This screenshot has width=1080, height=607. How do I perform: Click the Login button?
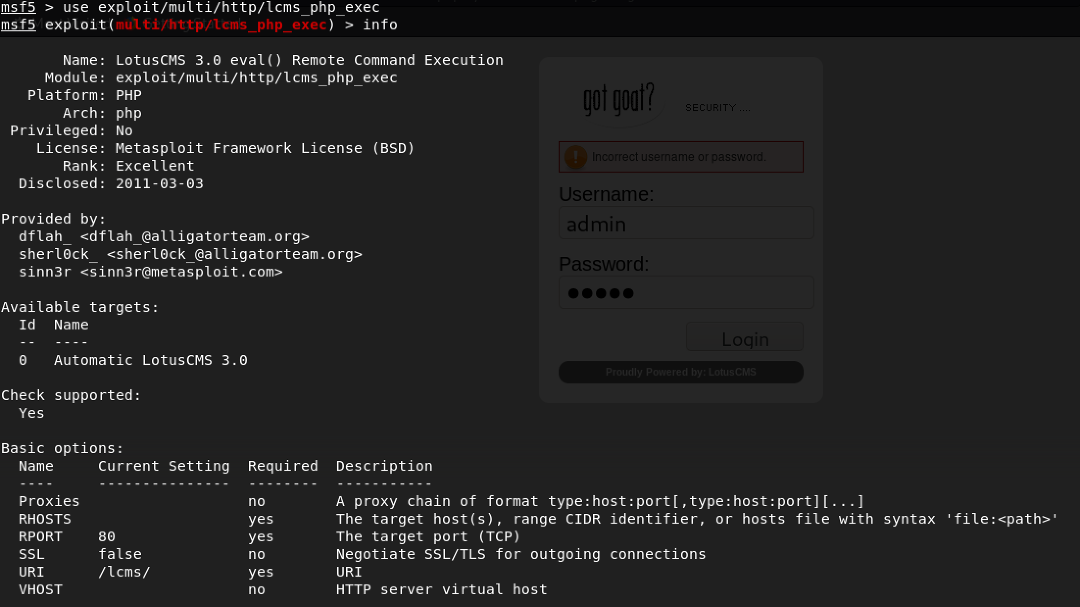pyautogui.click(x=744, y=337)
